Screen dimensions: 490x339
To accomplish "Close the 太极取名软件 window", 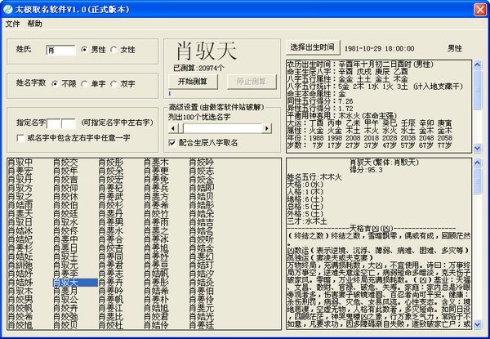I will (480, 9).
